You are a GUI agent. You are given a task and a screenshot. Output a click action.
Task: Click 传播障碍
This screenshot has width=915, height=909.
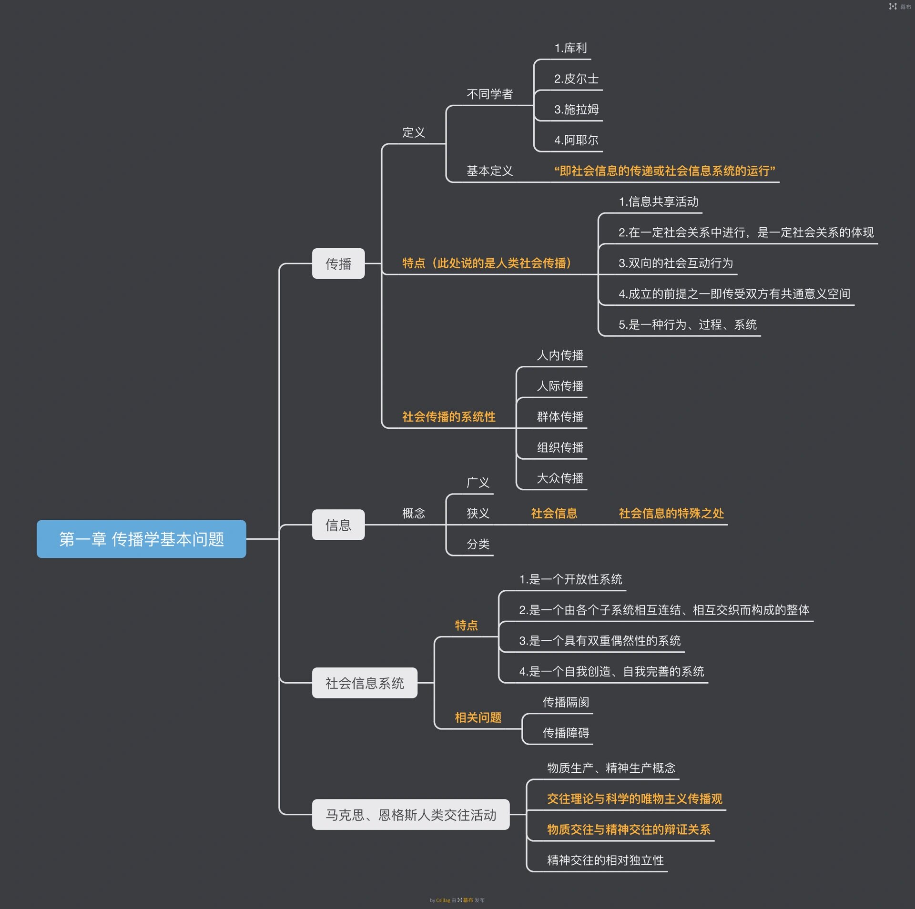point(566,733)
